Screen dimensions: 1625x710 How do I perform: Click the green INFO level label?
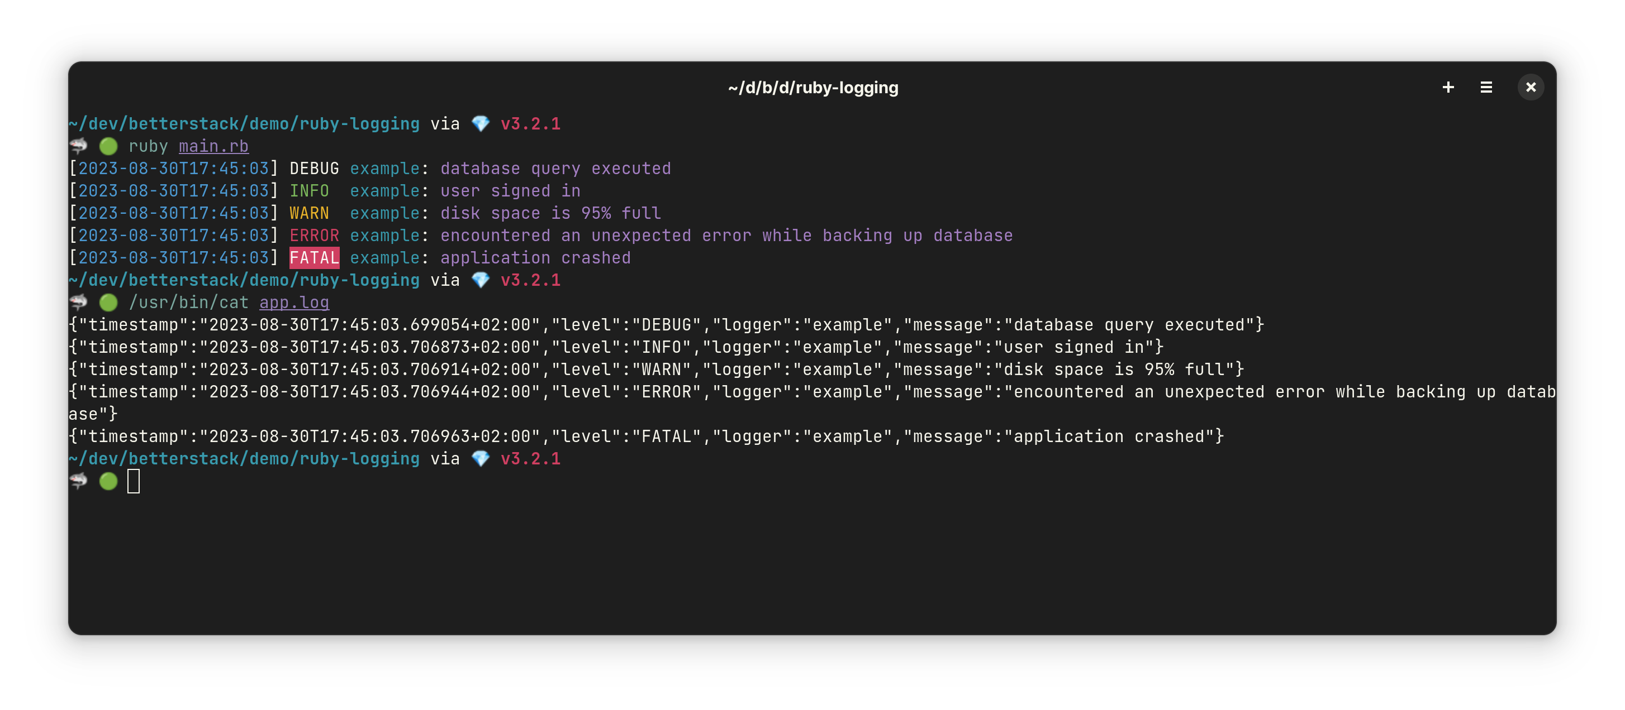pyautogui.click(x=309, y=191)
